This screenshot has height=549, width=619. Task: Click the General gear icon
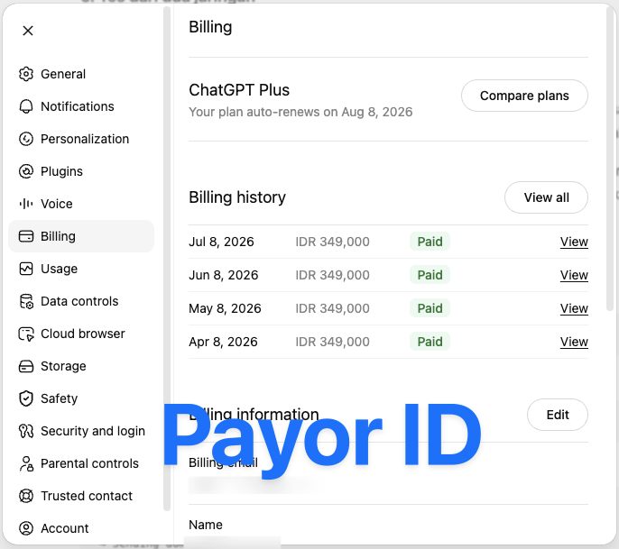click(26, 74)
